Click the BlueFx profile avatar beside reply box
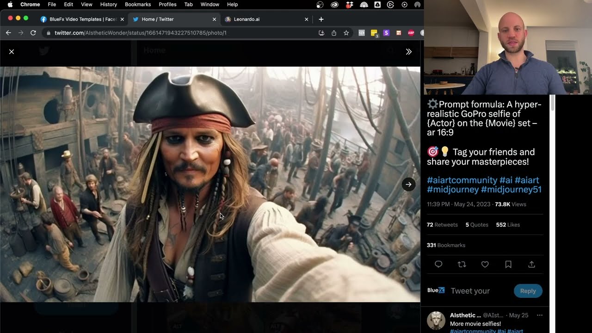This screenshot has width=592, height=333. click(436, 290)
